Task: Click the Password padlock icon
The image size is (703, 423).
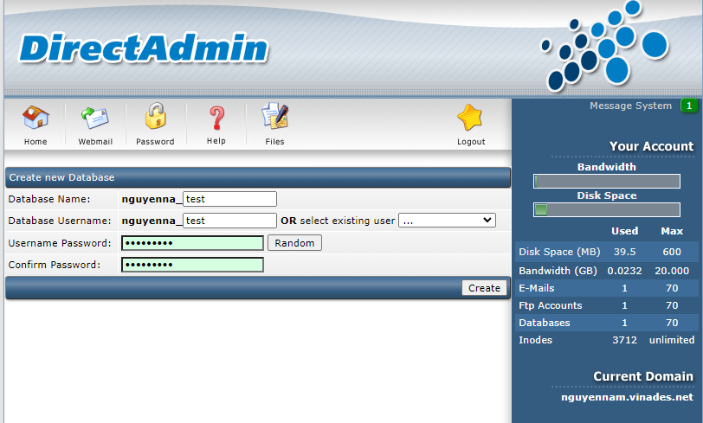Action: tap(155, 116)
